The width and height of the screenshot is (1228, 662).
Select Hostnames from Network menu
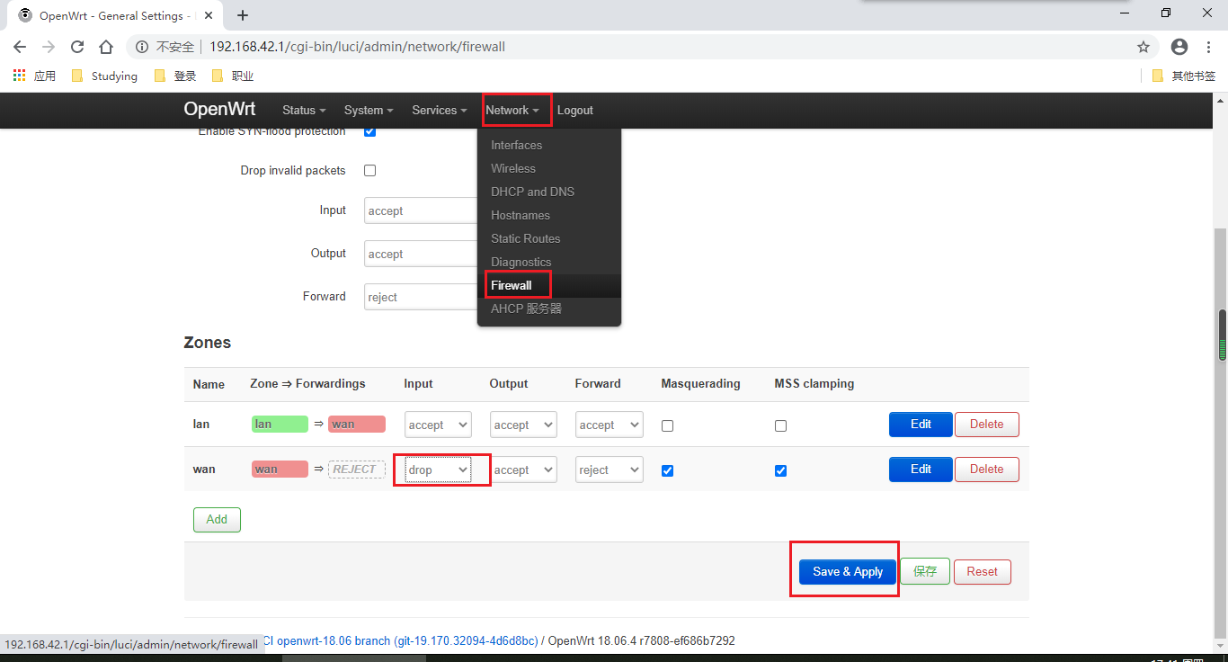(x=549, y=215)
